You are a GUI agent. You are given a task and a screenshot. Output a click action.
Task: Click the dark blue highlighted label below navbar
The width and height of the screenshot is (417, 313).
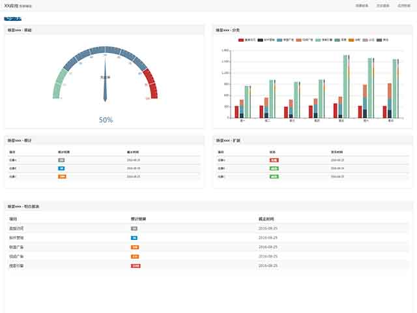[x=13, y=19]
